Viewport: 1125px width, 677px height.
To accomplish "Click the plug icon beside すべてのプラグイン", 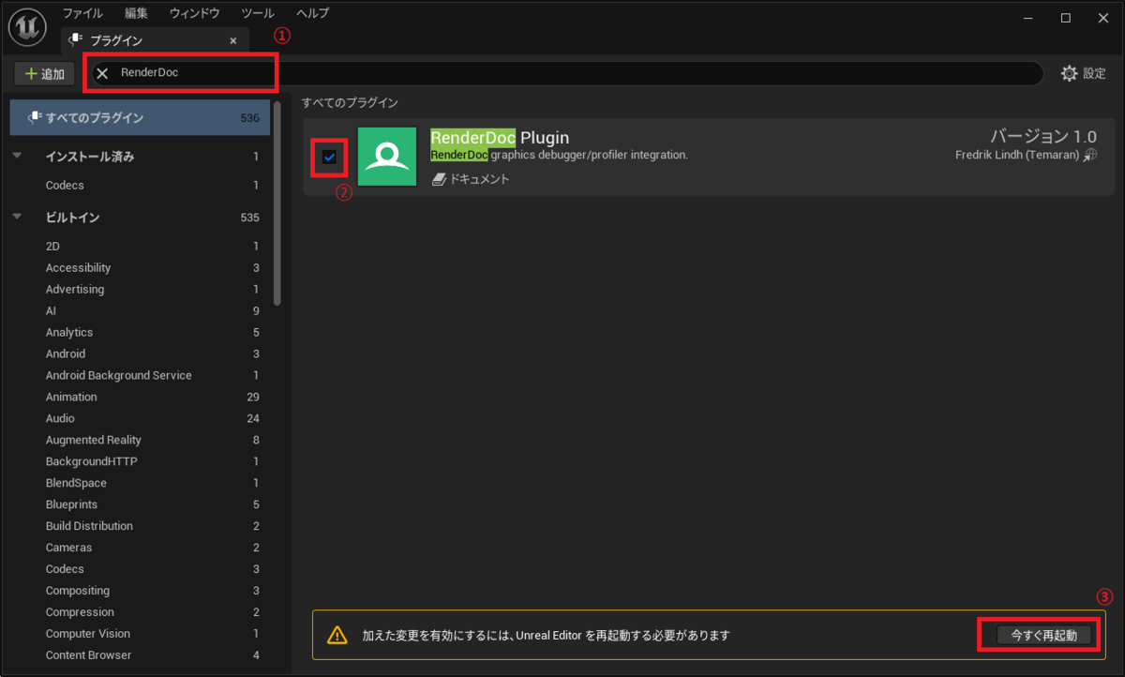I will 35,117.
